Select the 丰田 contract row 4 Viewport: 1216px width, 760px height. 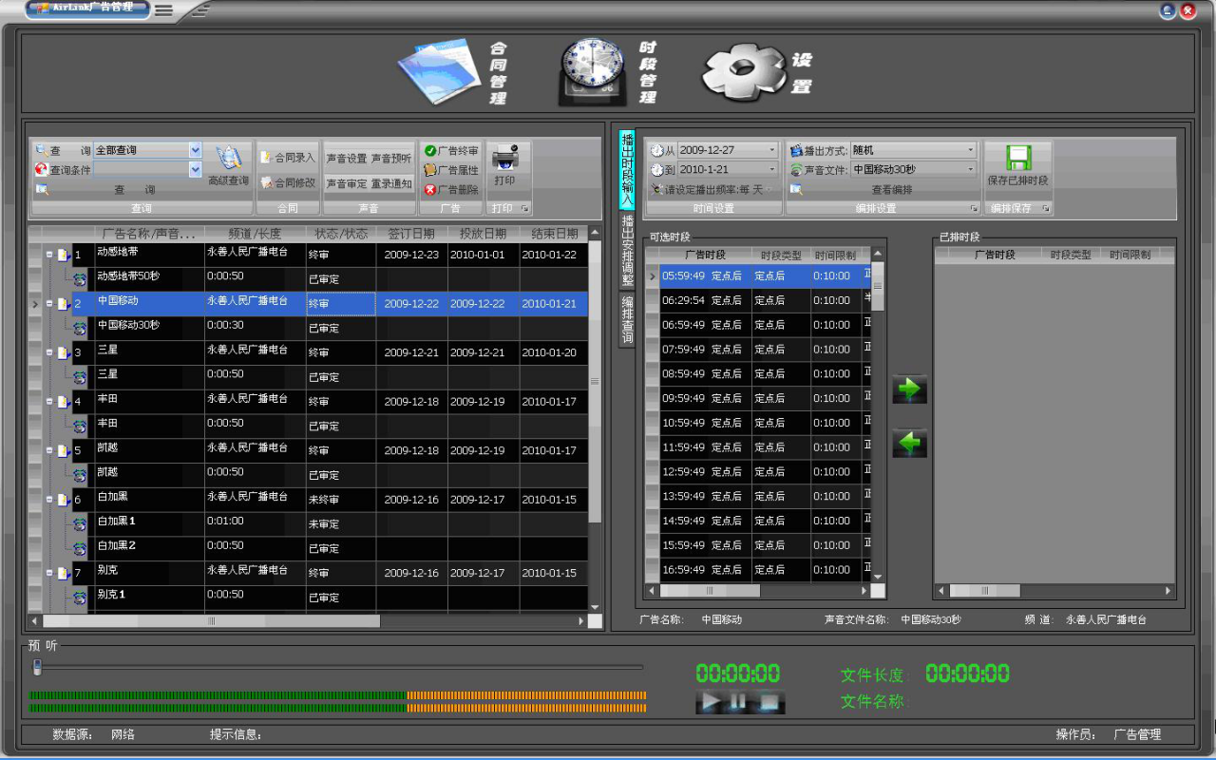tap(329, 402)
